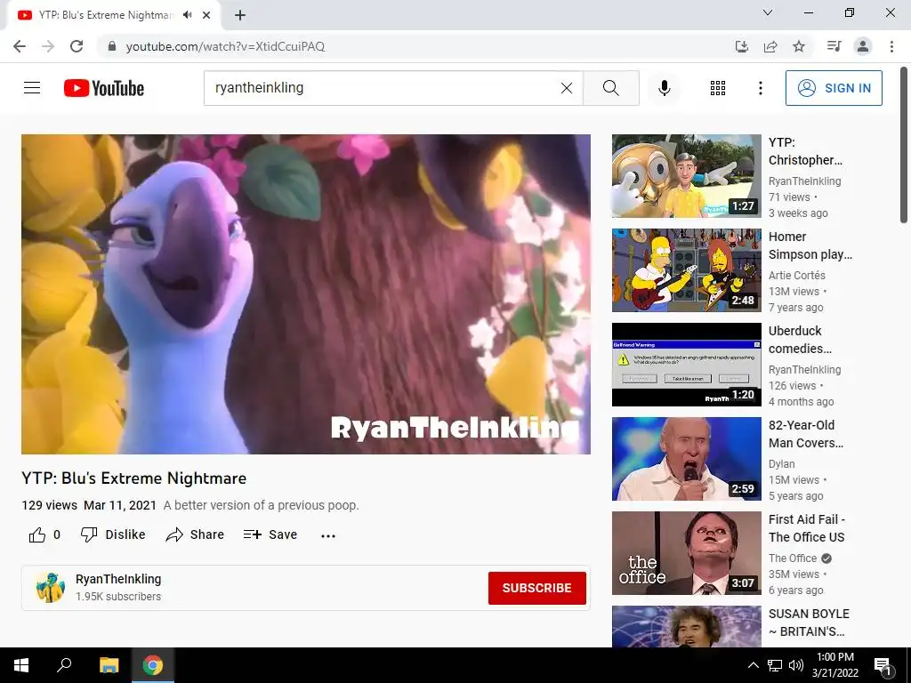This screenshot has height=683, width=911.
Task: Open the Artie Cortés channel name
Action: tap(796, 276)
